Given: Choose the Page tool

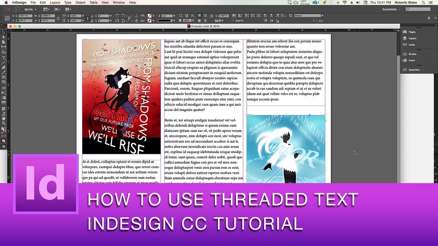Looking at the screenshot, I should pos(4,42).
